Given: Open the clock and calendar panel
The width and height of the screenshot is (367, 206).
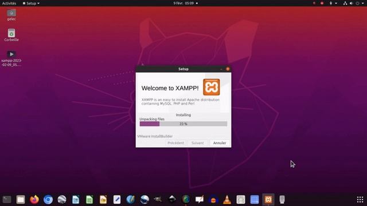Looking at the screenshot, I should (185, 3).
